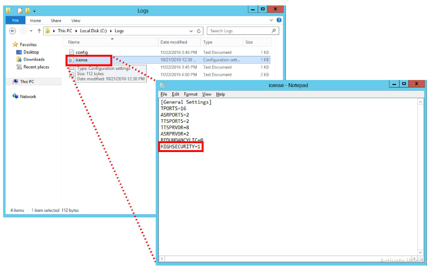Click the search magnifier icon
Image resolution: width=430 pixels, height=270 pixels.
pos(274,30)
